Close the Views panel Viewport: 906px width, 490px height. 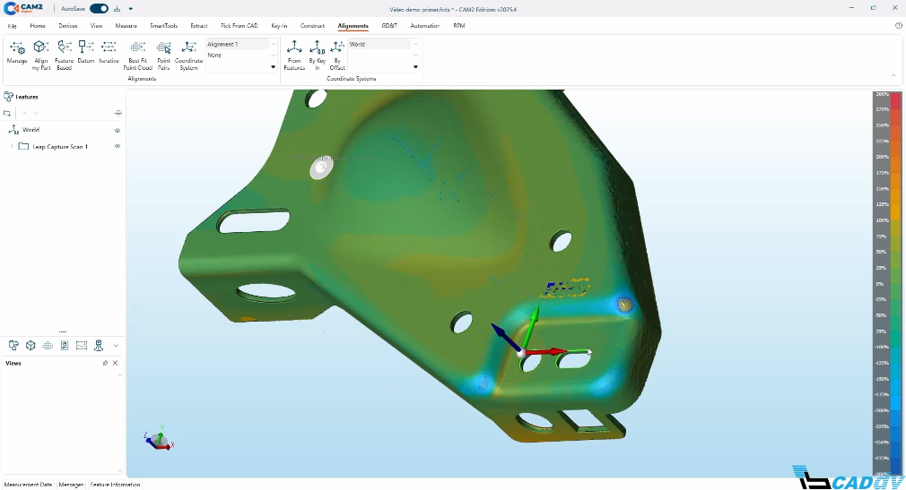(115, 363)
